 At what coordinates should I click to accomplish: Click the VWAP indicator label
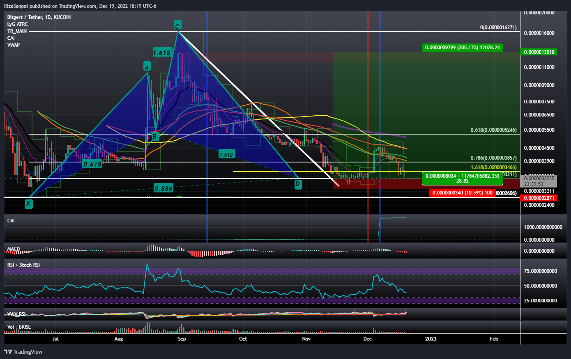[x=14, y=45]
